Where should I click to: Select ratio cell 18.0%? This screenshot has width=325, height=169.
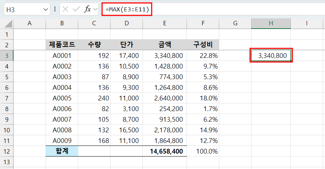pyautogui.click(x=203, y=98)
